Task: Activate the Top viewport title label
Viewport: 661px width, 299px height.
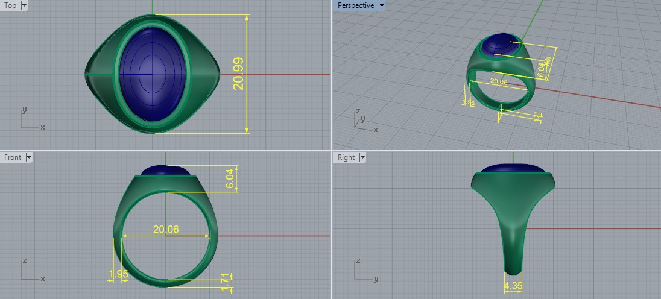Action: 10,5
